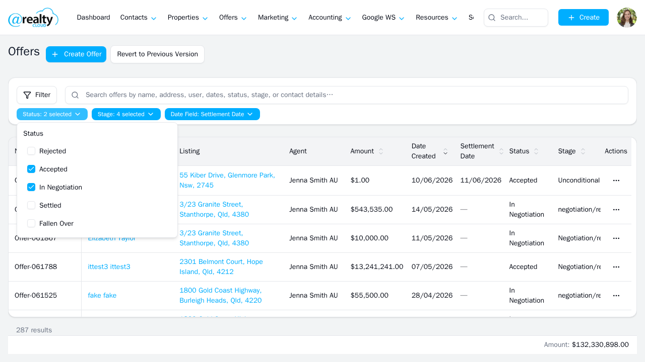This screenshot has width=645, height=362.
Task: Click the Listing column header
Action: (189, 151)
